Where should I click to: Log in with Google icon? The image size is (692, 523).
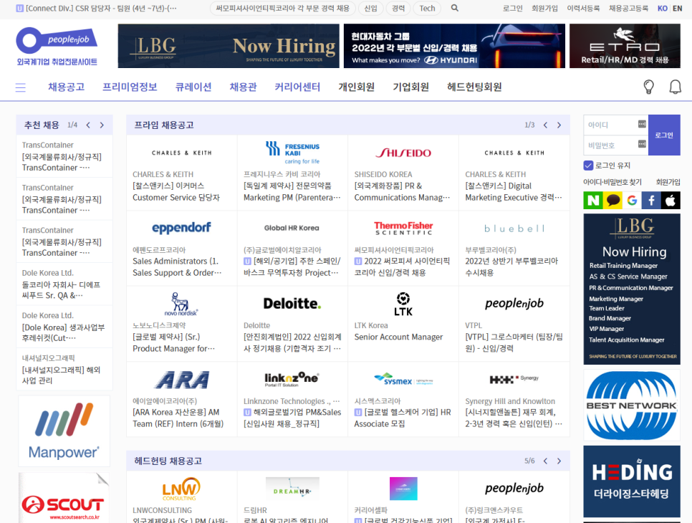[632, 201]
